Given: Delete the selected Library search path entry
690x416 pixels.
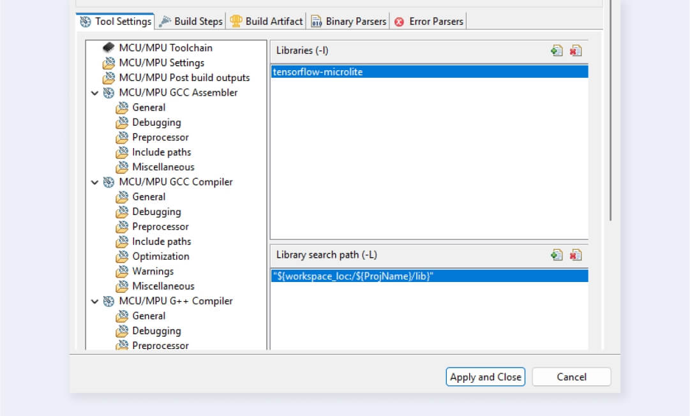Looking at the screenshot, I should 576,255.
